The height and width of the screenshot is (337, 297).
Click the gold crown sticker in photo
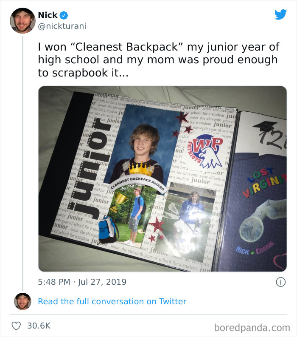[142, 169]
